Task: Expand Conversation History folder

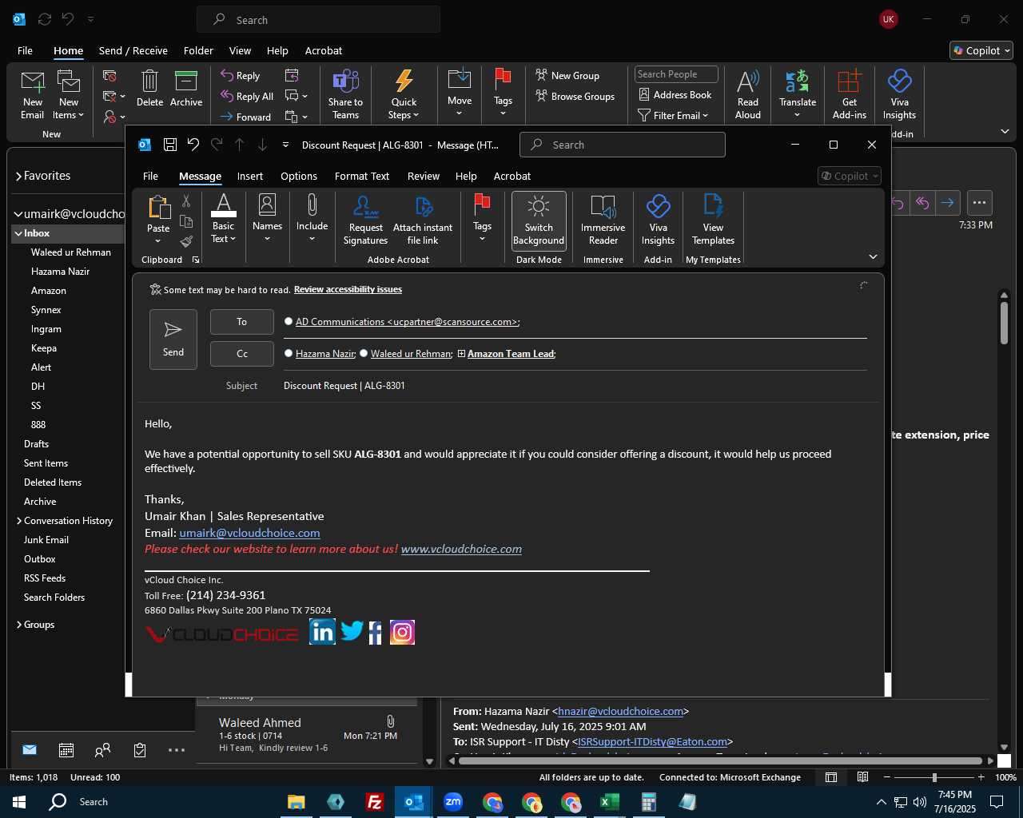Action: (x=19, y=521)
